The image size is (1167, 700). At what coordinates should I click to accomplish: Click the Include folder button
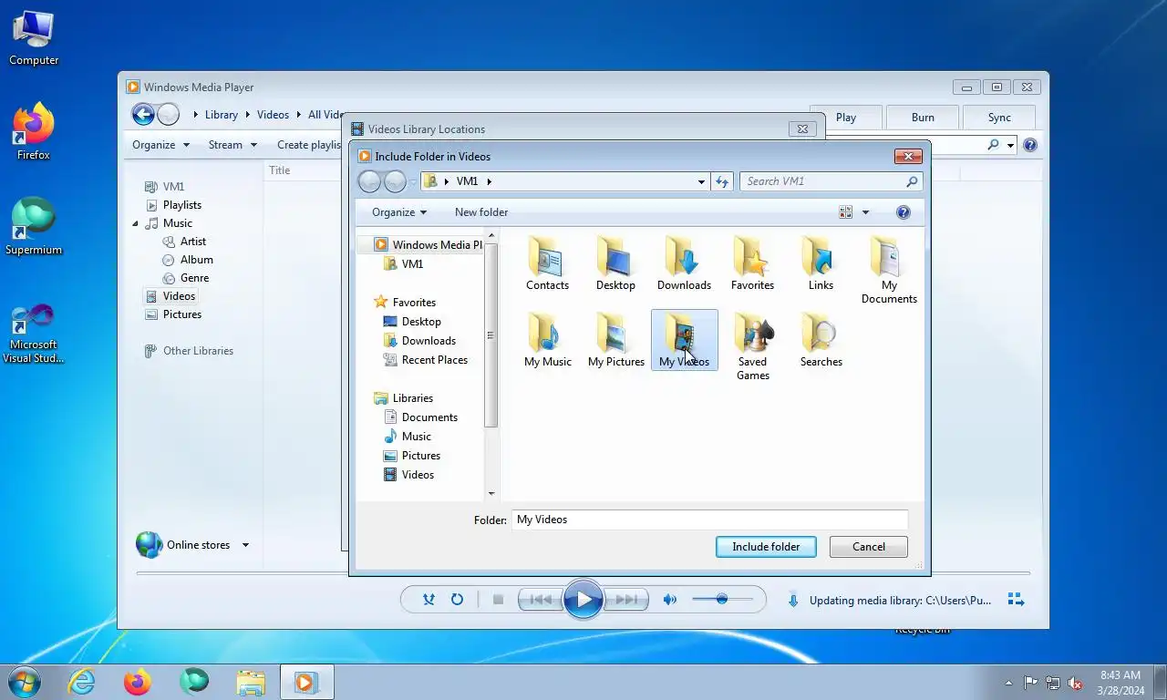(x=766, y=547)
